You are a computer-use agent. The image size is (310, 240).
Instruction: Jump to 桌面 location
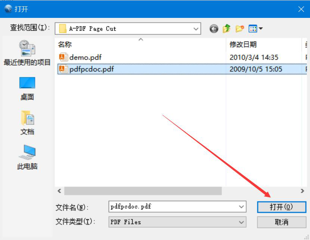pyautogui.click(x=27, y=89)
